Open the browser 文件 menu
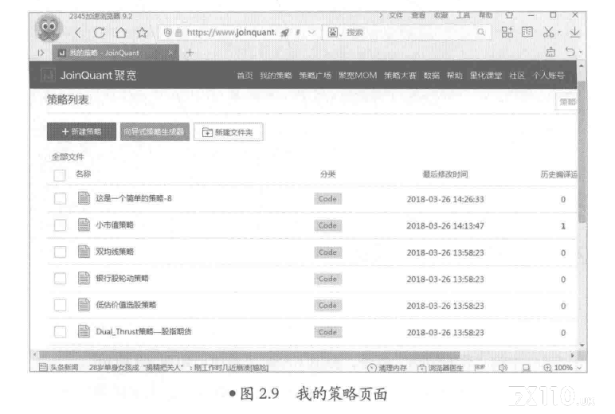Viewport: 615px width, 414px height. pos(396,15)
